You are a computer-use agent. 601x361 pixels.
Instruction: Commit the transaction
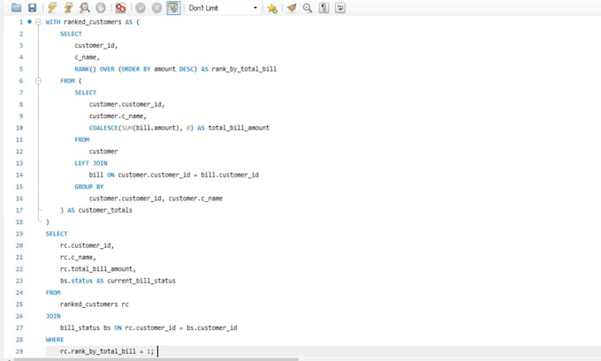pos(141,8)
